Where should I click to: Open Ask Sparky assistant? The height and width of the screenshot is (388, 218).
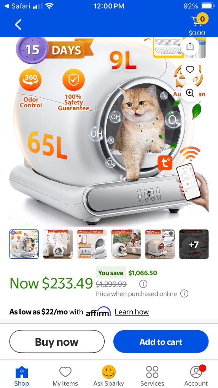(x=109, y=376)
